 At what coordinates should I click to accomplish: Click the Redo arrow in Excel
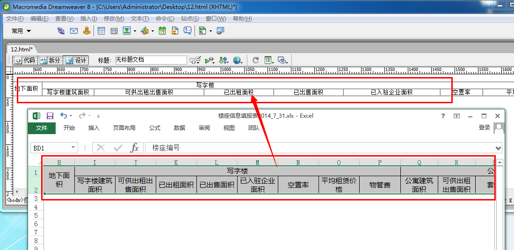(x=82, y=115)
